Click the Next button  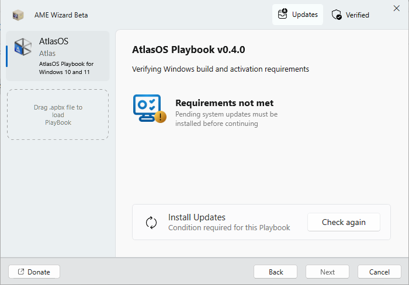pos(327,272)
